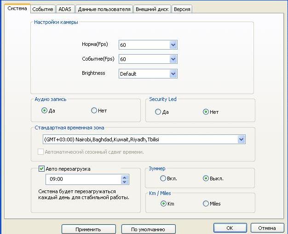
Task: Click the Применить button
Action: pyautogui.click(x=89, y=229)
